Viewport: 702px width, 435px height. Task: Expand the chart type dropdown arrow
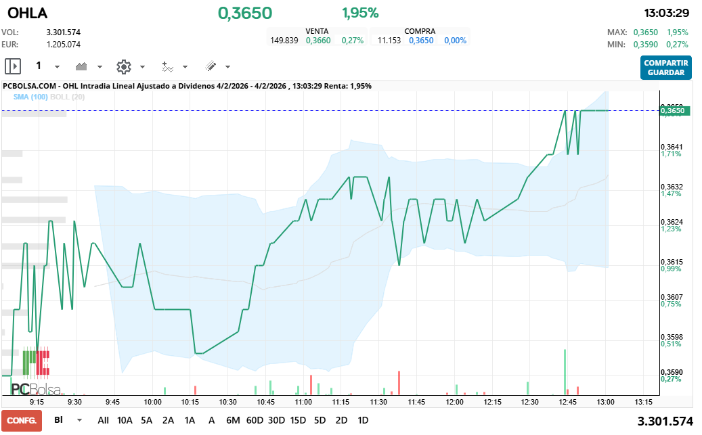pyautogui.click(x=100, y=67)
